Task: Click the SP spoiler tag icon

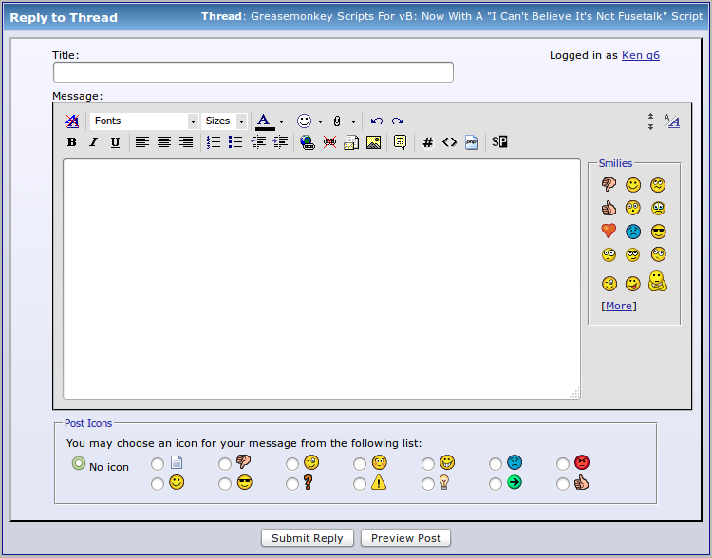Action: click(499, 142)
